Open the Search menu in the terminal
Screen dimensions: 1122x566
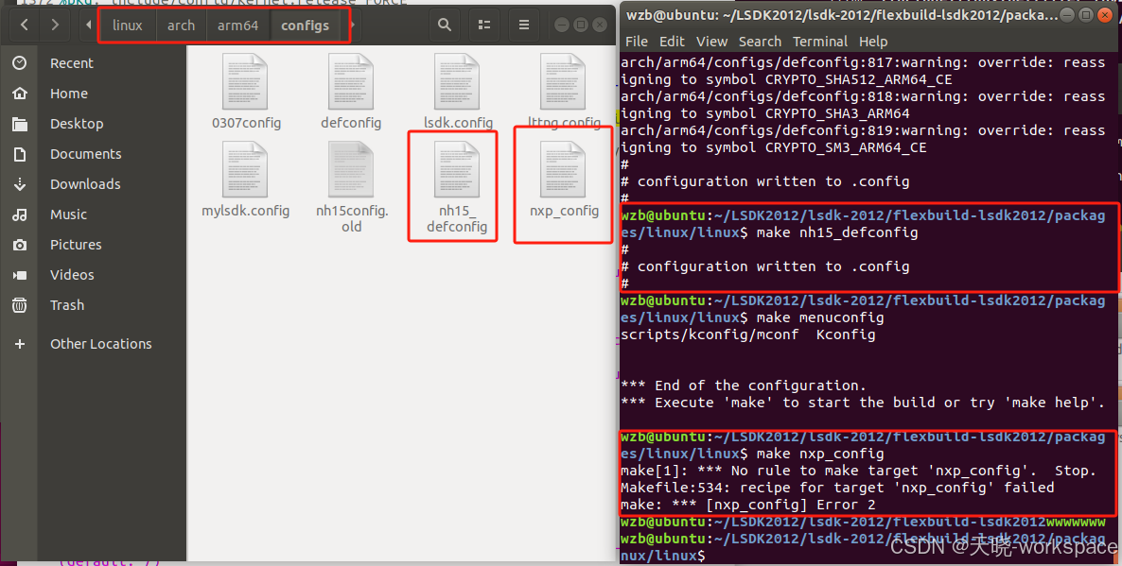[x=760, y=42]
